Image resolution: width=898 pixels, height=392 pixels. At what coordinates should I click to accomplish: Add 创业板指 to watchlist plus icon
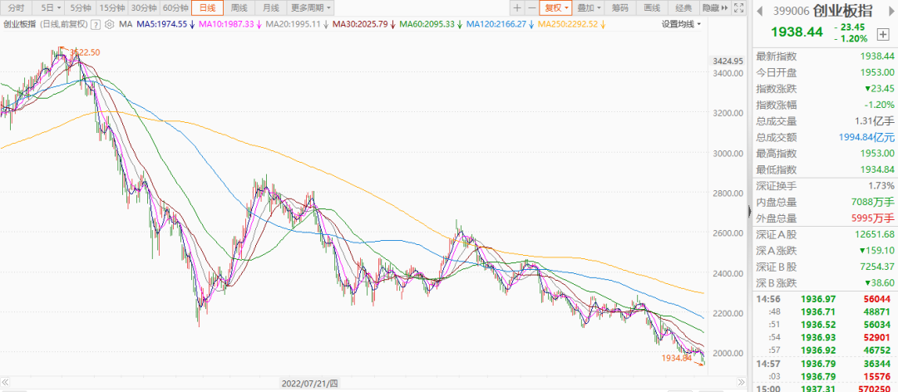[x=881, y=33]
